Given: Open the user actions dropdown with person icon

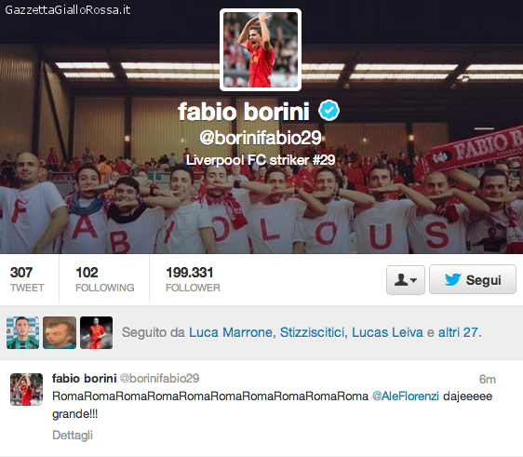Looking at the screenshot, I should (405, 280).
